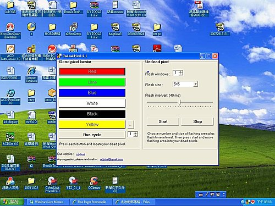275x206 pixels.
Task: Fill screen with the Lime button
Action: point(92,82)
